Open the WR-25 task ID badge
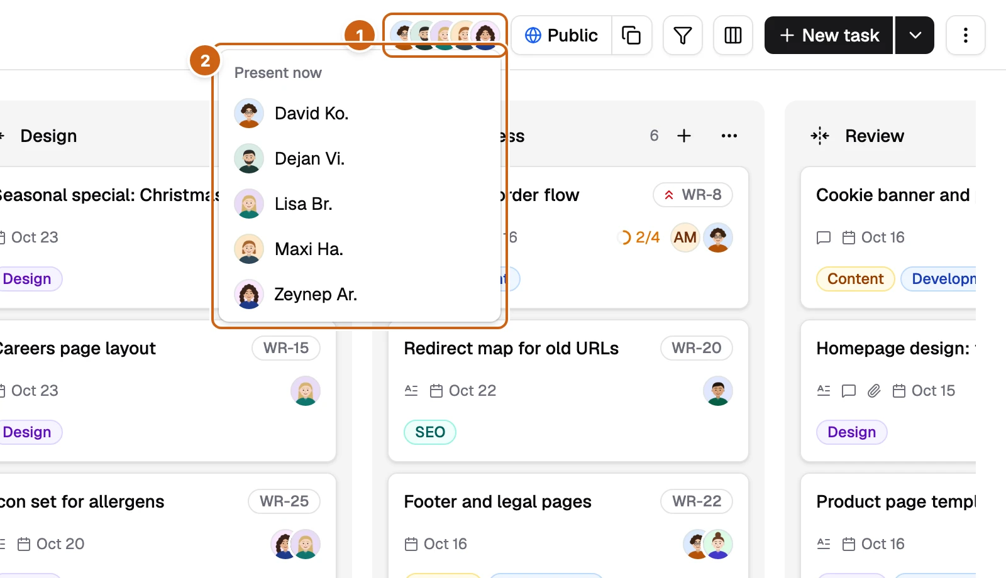1006x578 pixels. click(x=284, y=501)
